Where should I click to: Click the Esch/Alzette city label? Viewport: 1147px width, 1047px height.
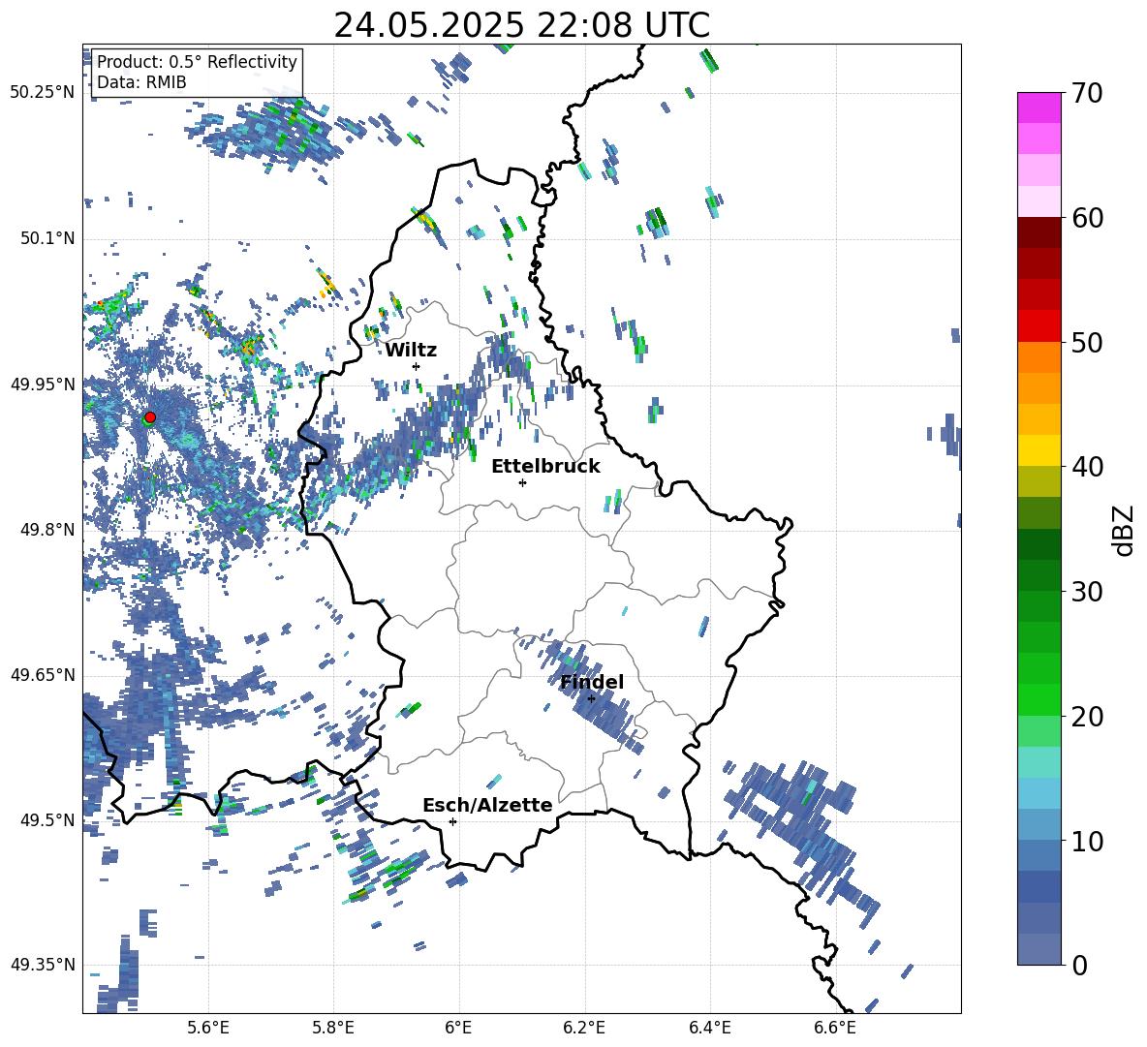coord(487,805)
